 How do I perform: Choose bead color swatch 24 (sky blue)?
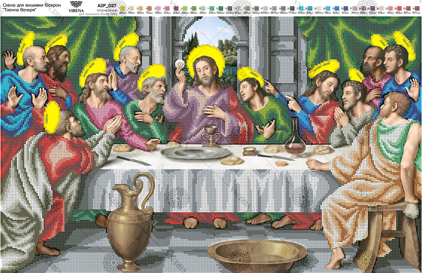tap(328, 8)
